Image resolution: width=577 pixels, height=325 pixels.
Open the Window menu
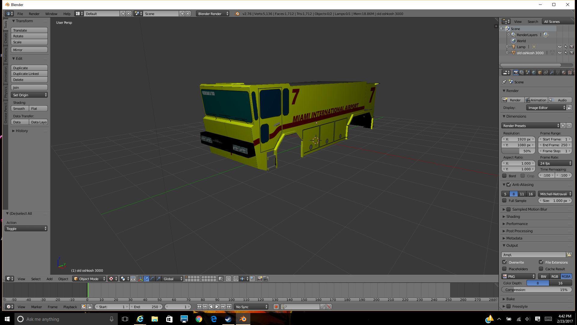tap(51, 14)
